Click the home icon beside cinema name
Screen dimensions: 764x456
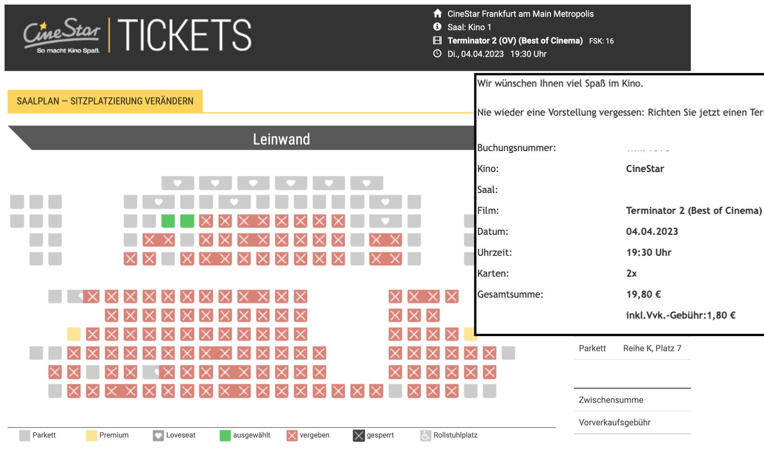pos(437,13)
